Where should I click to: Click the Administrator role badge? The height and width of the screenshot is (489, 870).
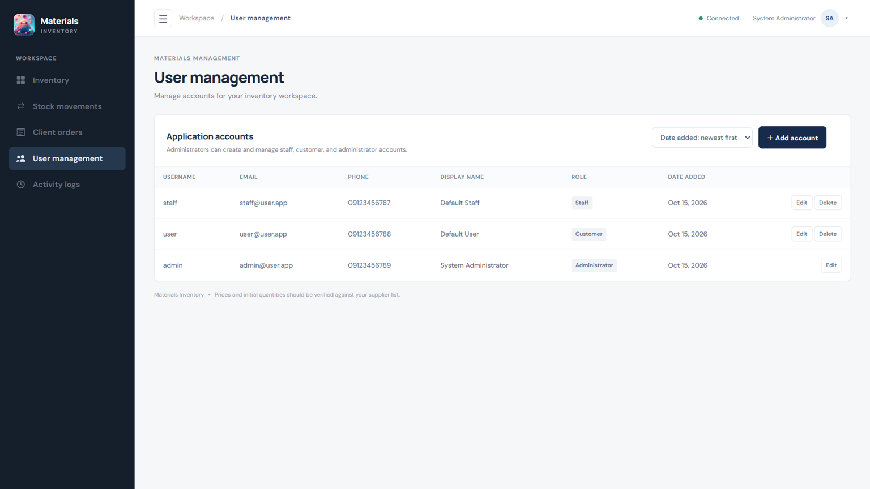coord(594,265)
